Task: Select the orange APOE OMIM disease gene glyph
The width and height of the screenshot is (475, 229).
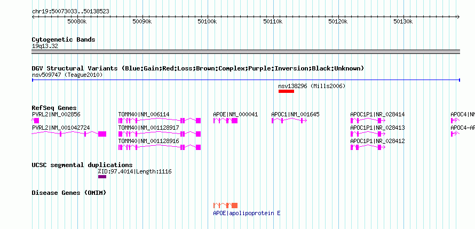Action: pyautogui.click(x=225, y=206)
